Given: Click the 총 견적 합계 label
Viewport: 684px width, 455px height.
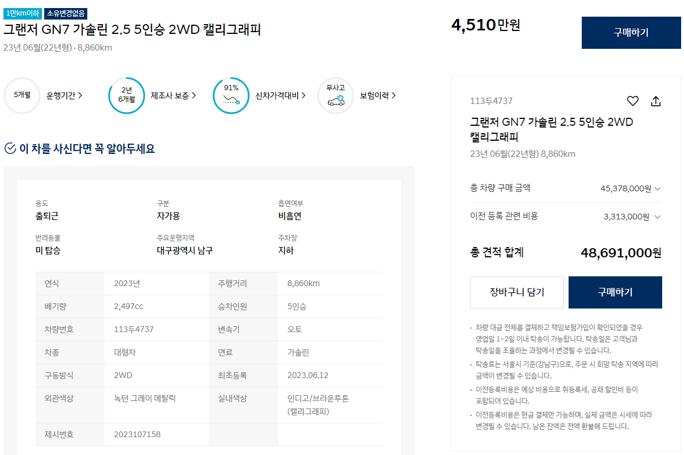Looking at the screenshot, I should tap(497, 253).
